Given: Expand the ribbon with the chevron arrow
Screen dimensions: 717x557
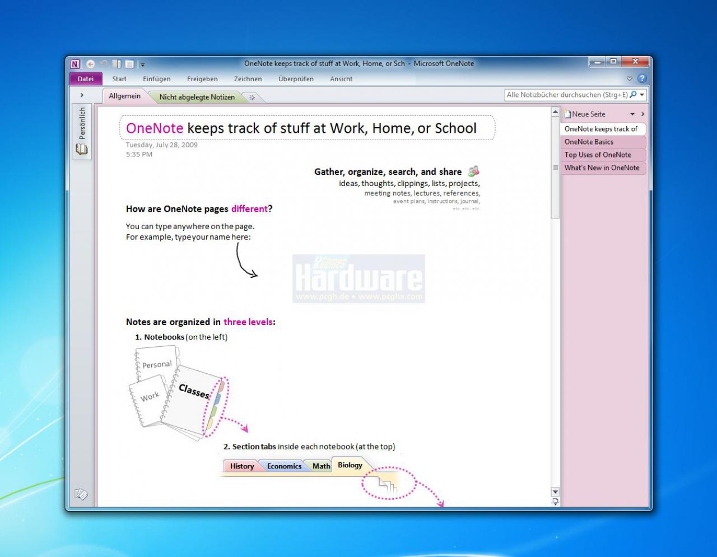Looking at the screenshot, I should pos(629,79).
